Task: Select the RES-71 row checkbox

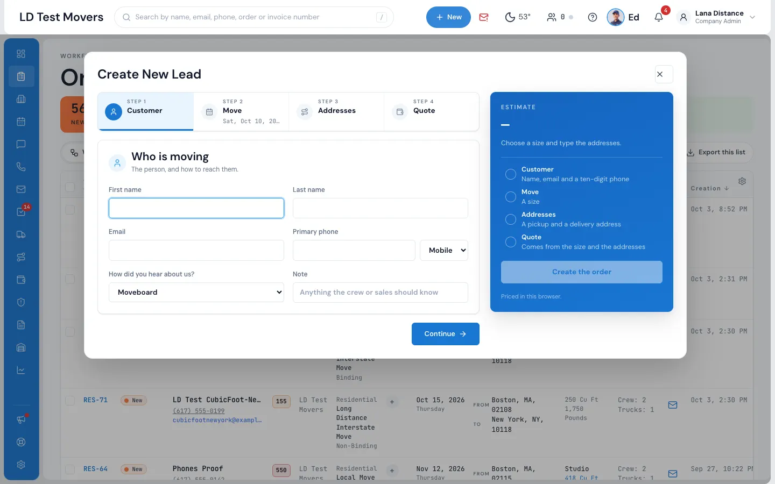Action: [70, 401]
